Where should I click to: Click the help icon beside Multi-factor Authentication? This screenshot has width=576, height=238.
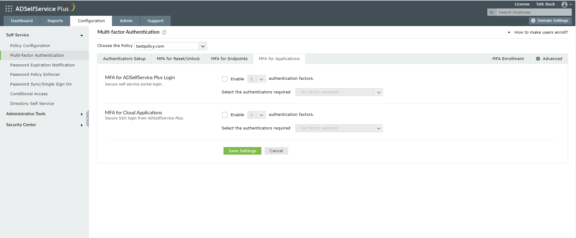(x=164, y=32)
